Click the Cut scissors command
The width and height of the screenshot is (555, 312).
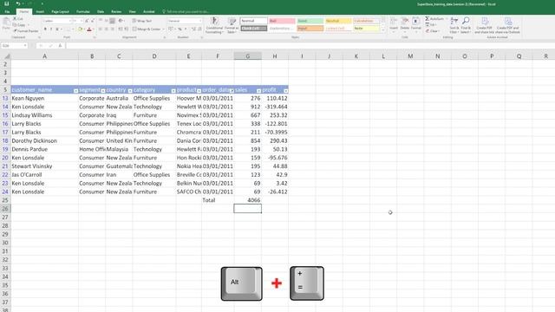pyautogui.click(x=18, y=18)
